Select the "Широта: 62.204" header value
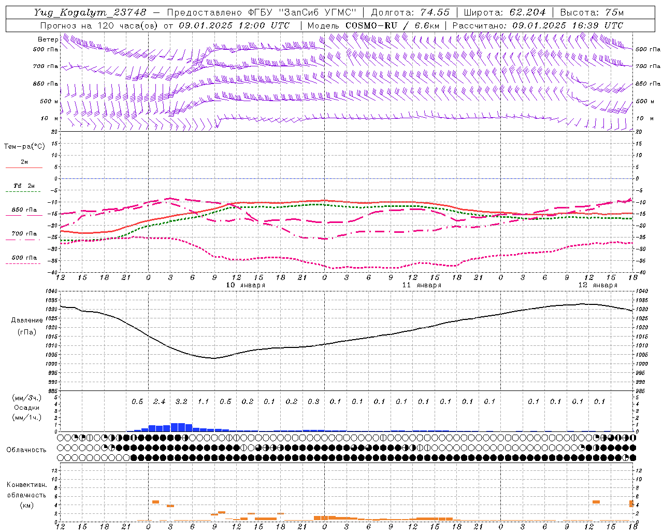 pyautogui.click(x=505, y=12)
